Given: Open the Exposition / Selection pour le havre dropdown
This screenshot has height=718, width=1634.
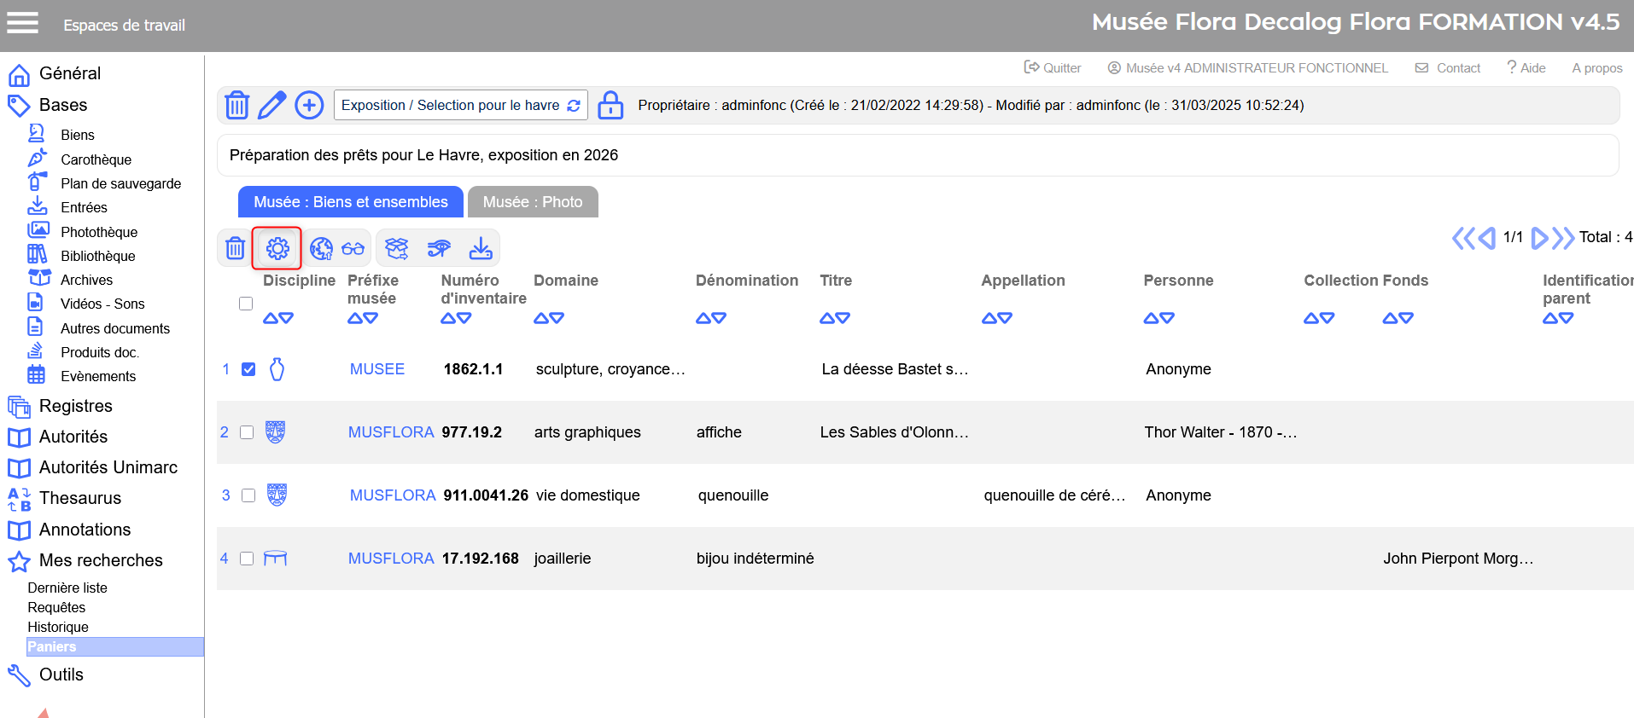Looking at the screenshot, I should click(460, 105).
